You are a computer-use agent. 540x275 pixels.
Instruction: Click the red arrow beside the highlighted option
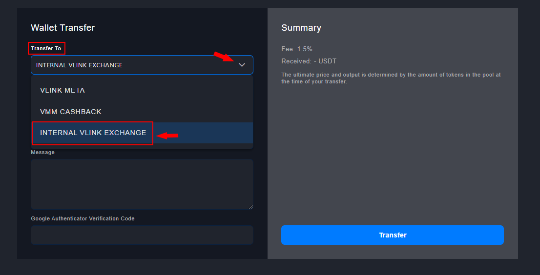coord(167,135)
